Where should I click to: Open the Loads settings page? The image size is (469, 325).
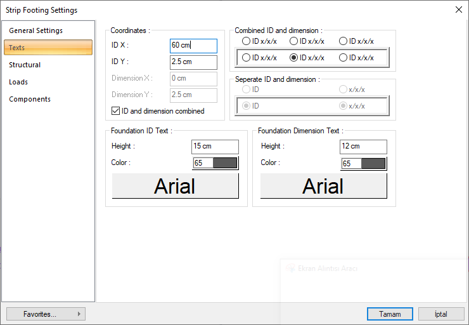pos(18,82)
